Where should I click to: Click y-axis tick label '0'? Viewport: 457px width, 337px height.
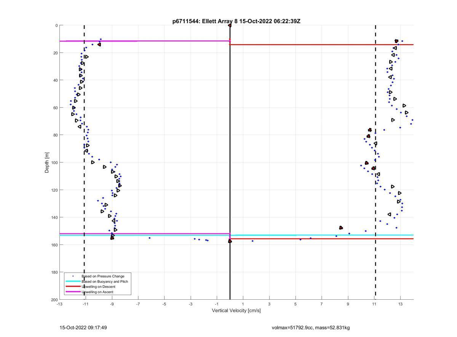[x=56, y=26]
